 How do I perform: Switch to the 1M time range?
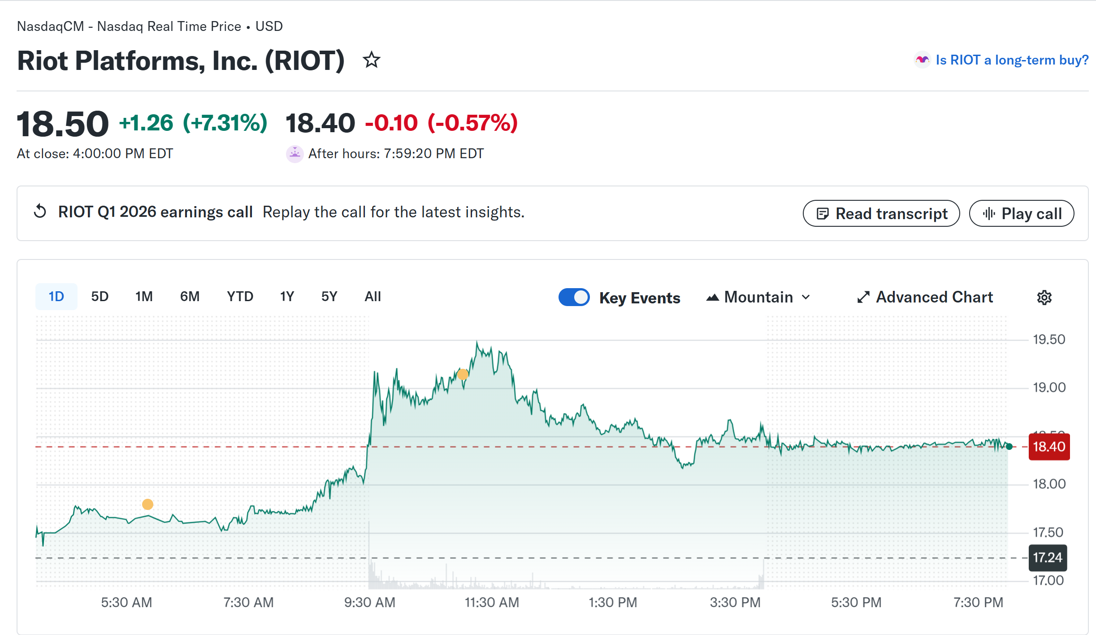(x=144, y=297)
